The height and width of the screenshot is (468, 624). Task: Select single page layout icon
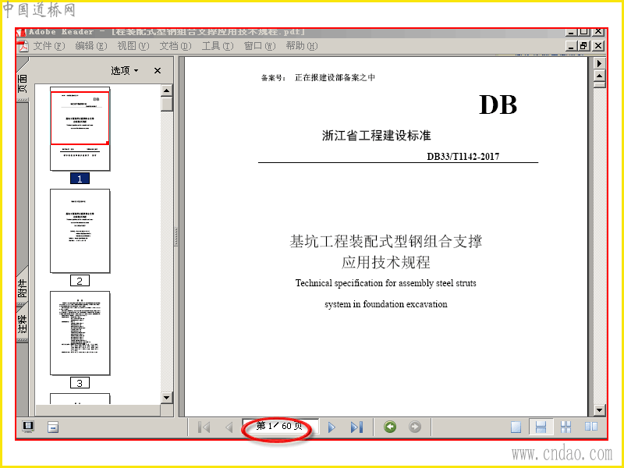pos(516,427)
